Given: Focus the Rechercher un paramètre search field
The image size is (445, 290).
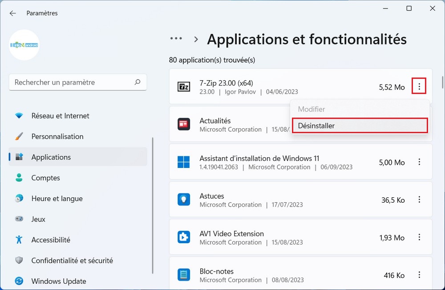Looking at the screenshot, I should point(78,82).
